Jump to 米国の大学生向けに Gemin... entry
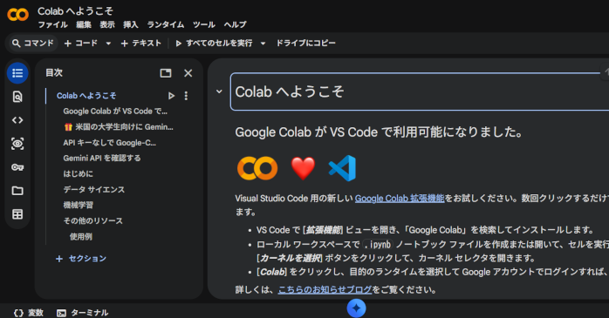Screen dimensions: 609x318 tap(119, 127)
